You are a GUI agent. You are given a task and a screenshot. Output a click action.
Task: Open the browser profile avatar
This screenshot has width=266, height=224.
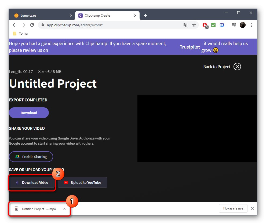point(242,25)
